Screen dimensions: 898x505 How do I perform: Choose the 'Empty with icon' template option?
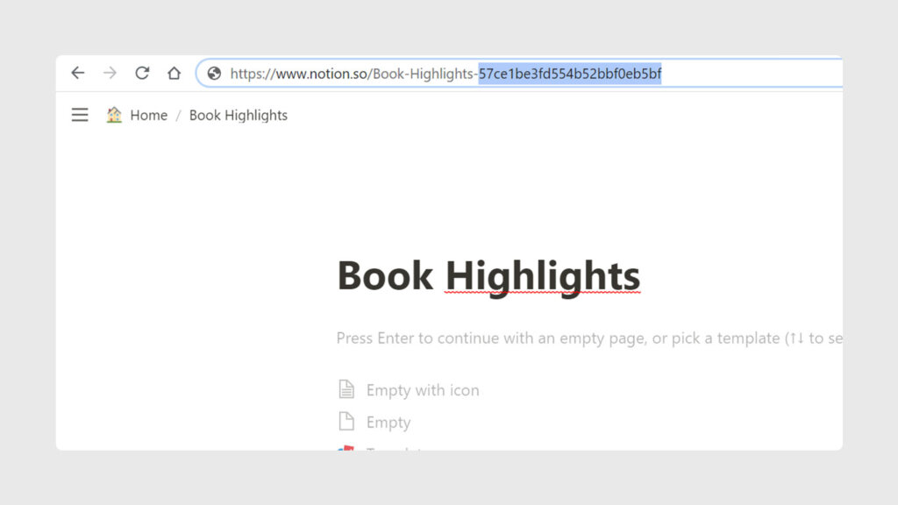[423, 390]
